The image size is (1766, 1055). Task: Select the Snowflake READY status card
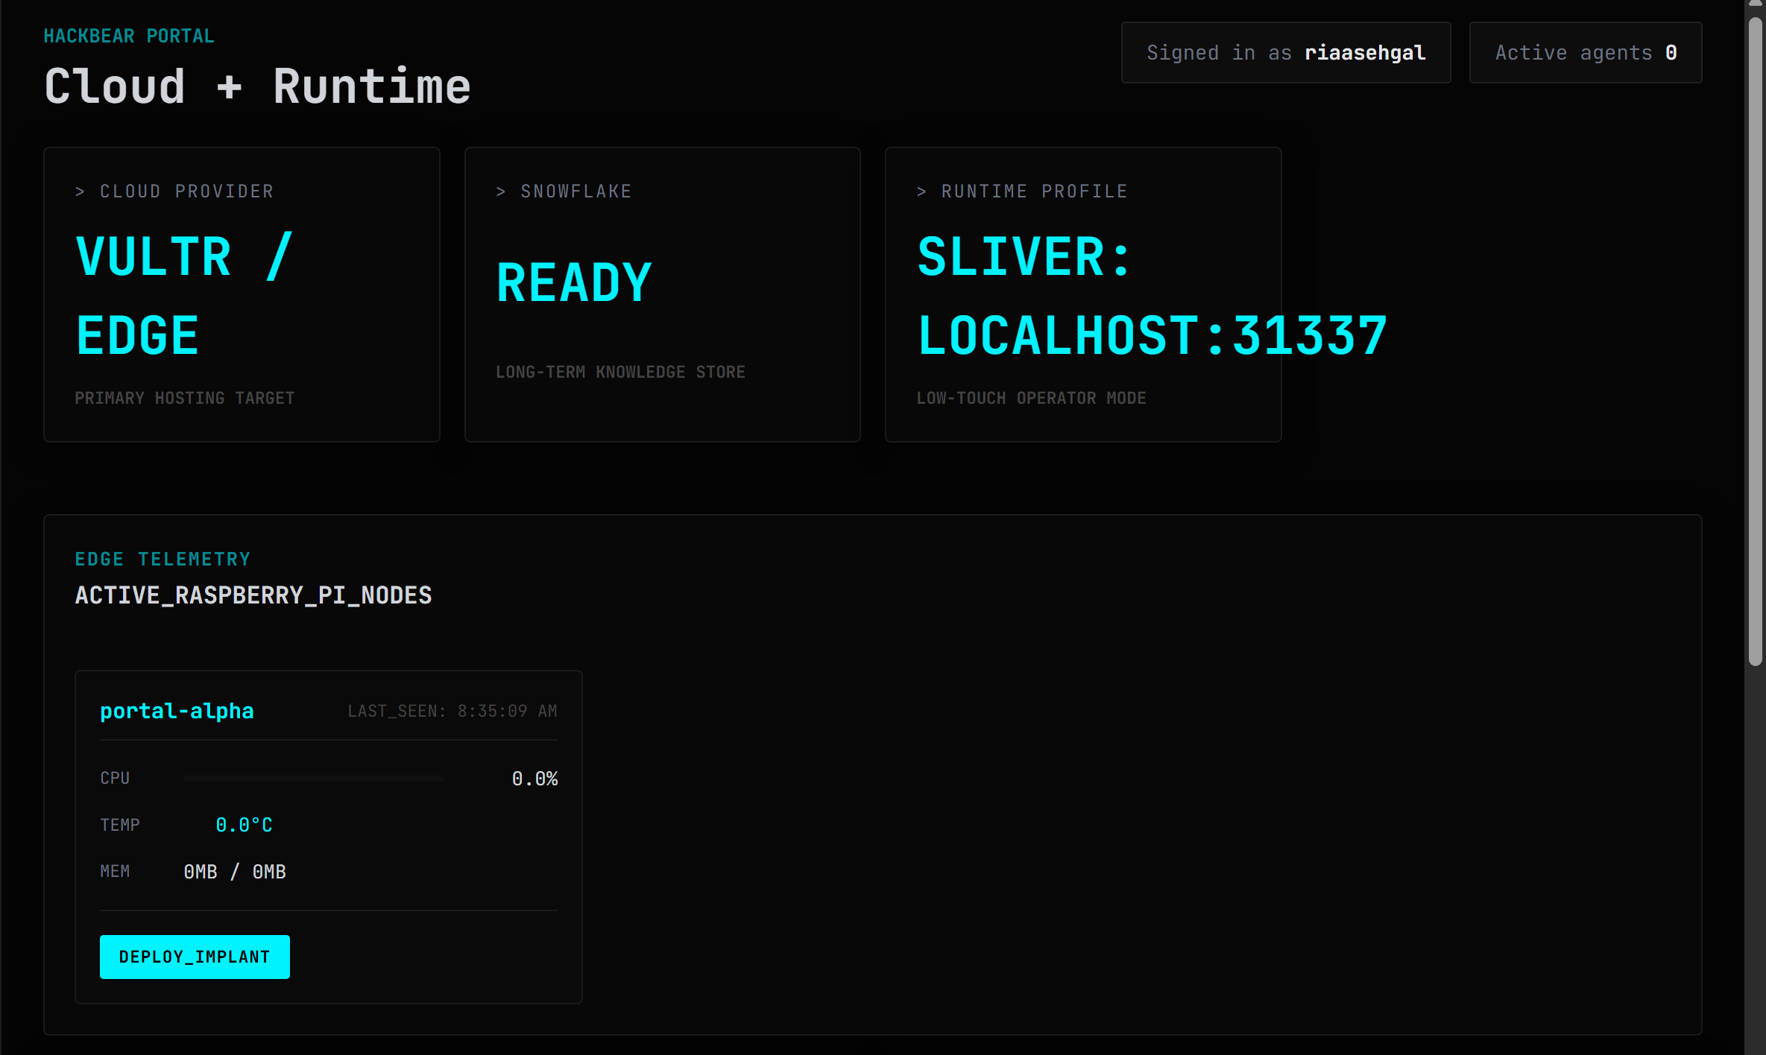pyautogui.click(x=662, y=294)
